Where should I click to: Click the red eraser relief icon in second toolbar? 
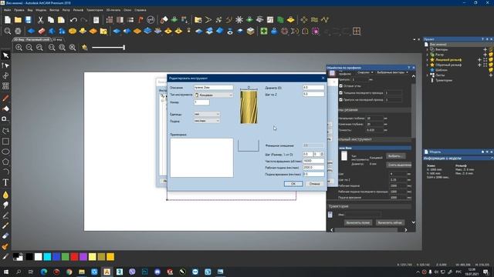pyautogui.click(x=42, y=31)
